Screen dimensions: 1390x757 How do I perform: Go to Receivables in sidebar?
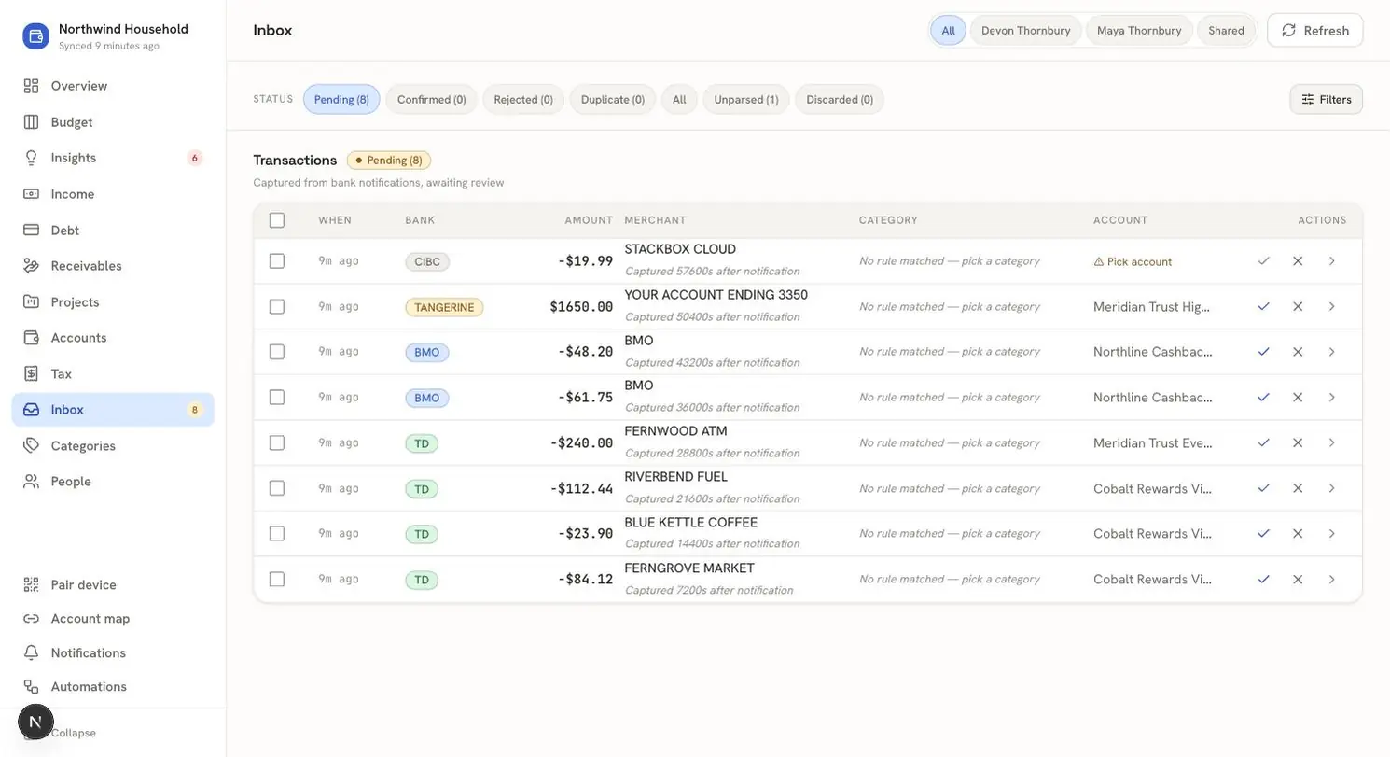coord(113,266)
